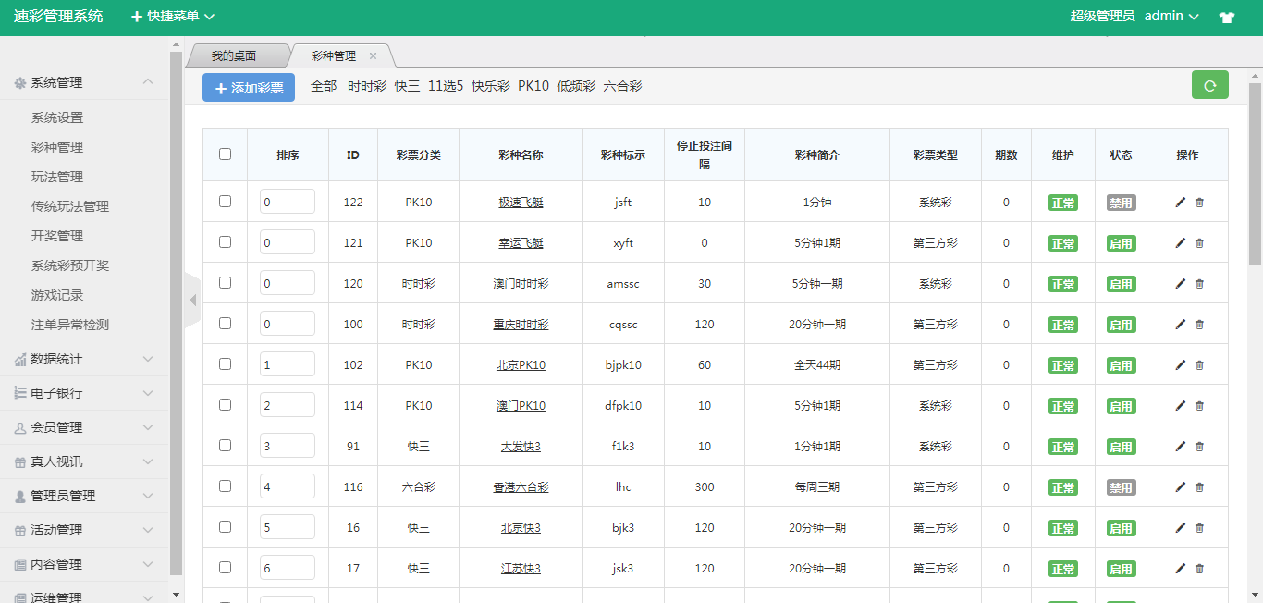Edit the 澳门PK10 row with pencil icon

tap(1180, 405)
